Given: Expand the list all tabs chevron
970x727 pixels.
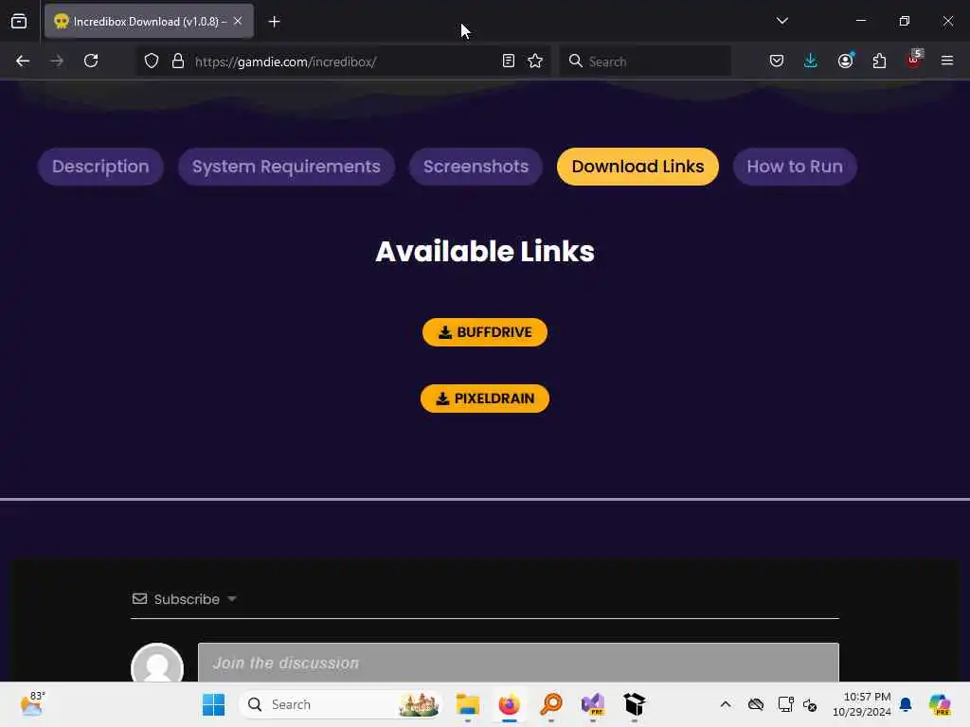Looking at the screenshot, I should tap(781, 21).
